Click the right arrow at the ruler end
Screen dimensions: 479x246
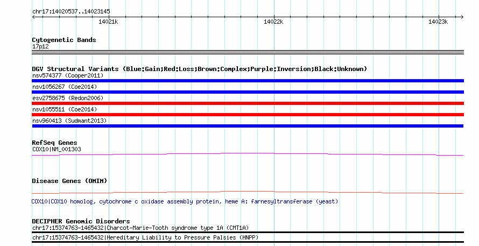pyautogui.click(x=462, y=17)
